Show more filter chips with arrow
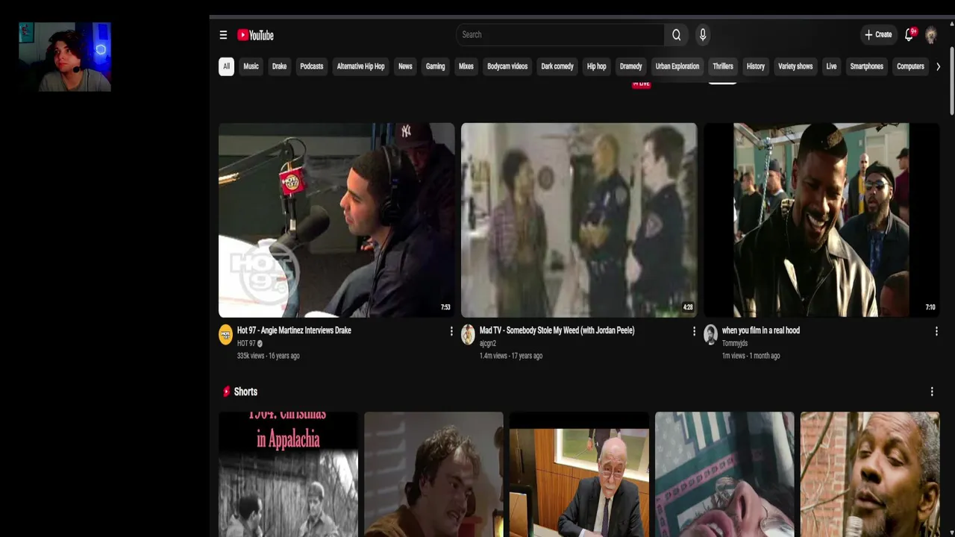 click(938, 66)
